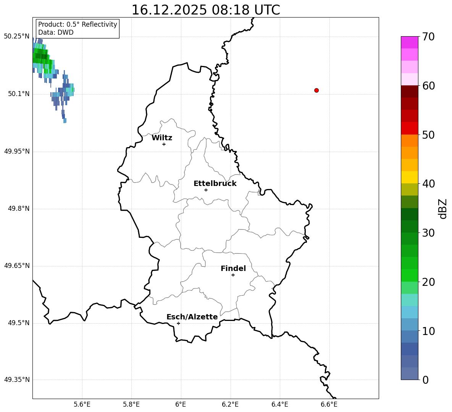Click the 50 tick on the colorbar
This screenshot has height=412, width=452.
[x=428, y=135]
